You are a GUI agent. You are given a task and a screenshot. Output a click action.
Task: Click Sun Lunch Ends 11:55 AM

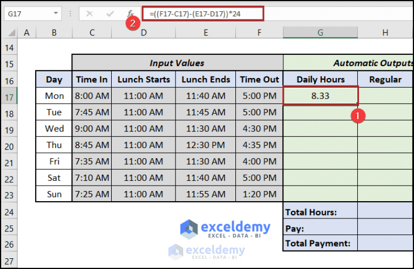click(x=206, y=194)
